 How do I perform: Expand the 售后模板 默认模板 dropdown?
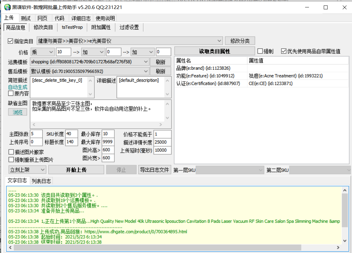pyautogui.click(x=90, y=71)
